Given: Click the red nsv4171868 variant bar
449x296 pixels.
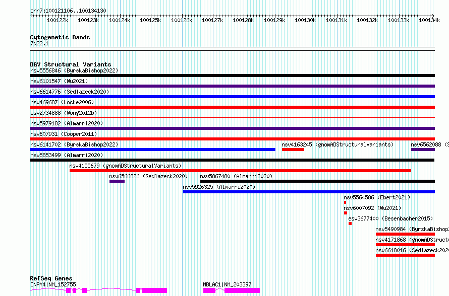Looking at the screenshot, I should [405, 245].
